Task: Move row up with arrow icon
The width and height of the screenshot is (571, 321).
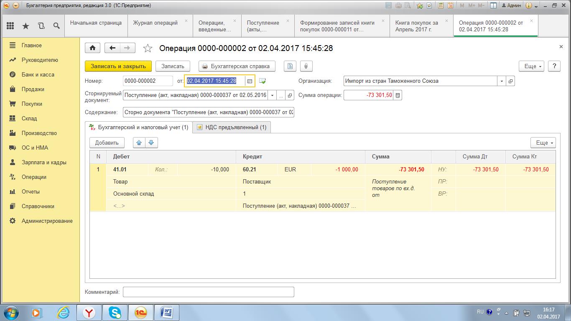Action: tap(139, 143)
